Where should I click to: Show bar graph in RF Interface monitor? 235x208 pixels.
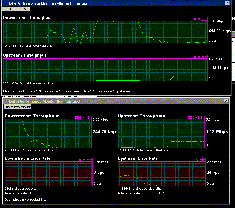pyautogui.click(x=17, y=106)
